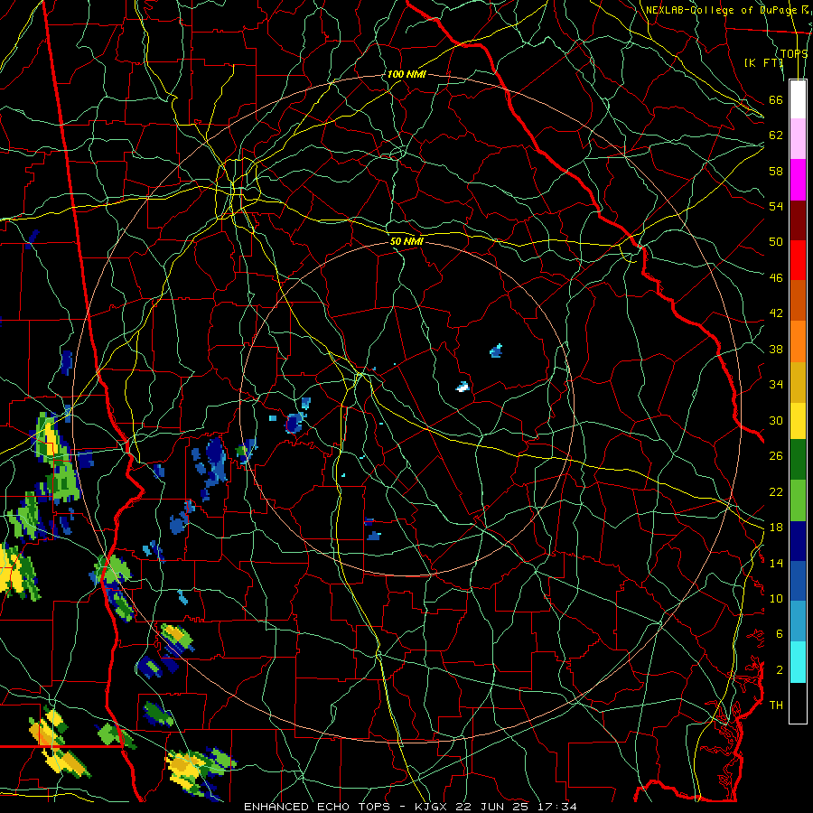Choose the navy blue legend swatch
The image size is (813, 813).
tap(798, 541)
